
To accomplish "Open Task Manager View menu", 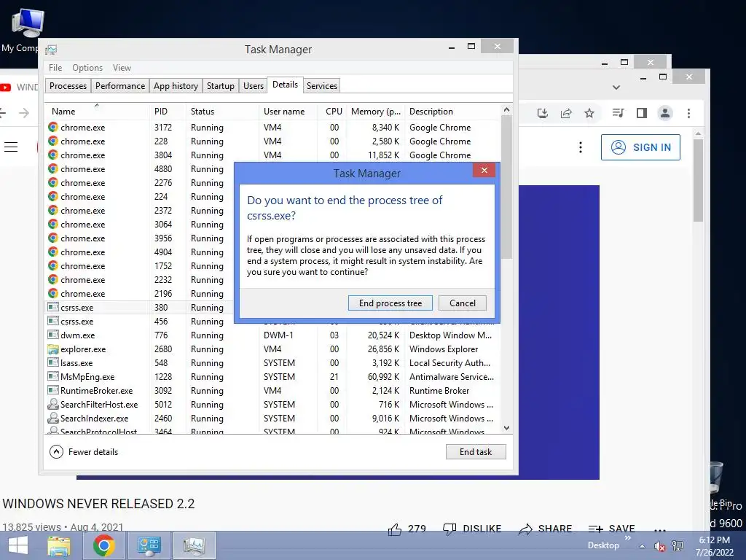I will [122, 68].
